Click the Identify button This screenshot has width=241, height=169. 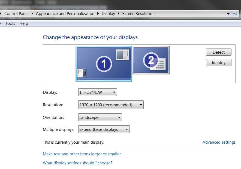[219, 62]
